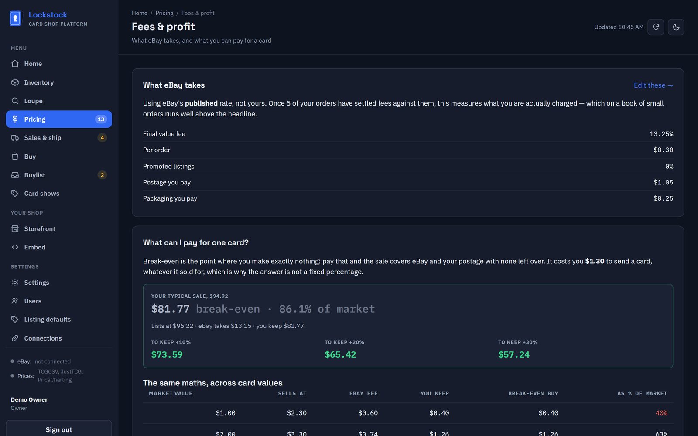This screenshot has height=436, width=698.
Task: Click the Buy shopping bag icon
Action: [x=15, y=157]
